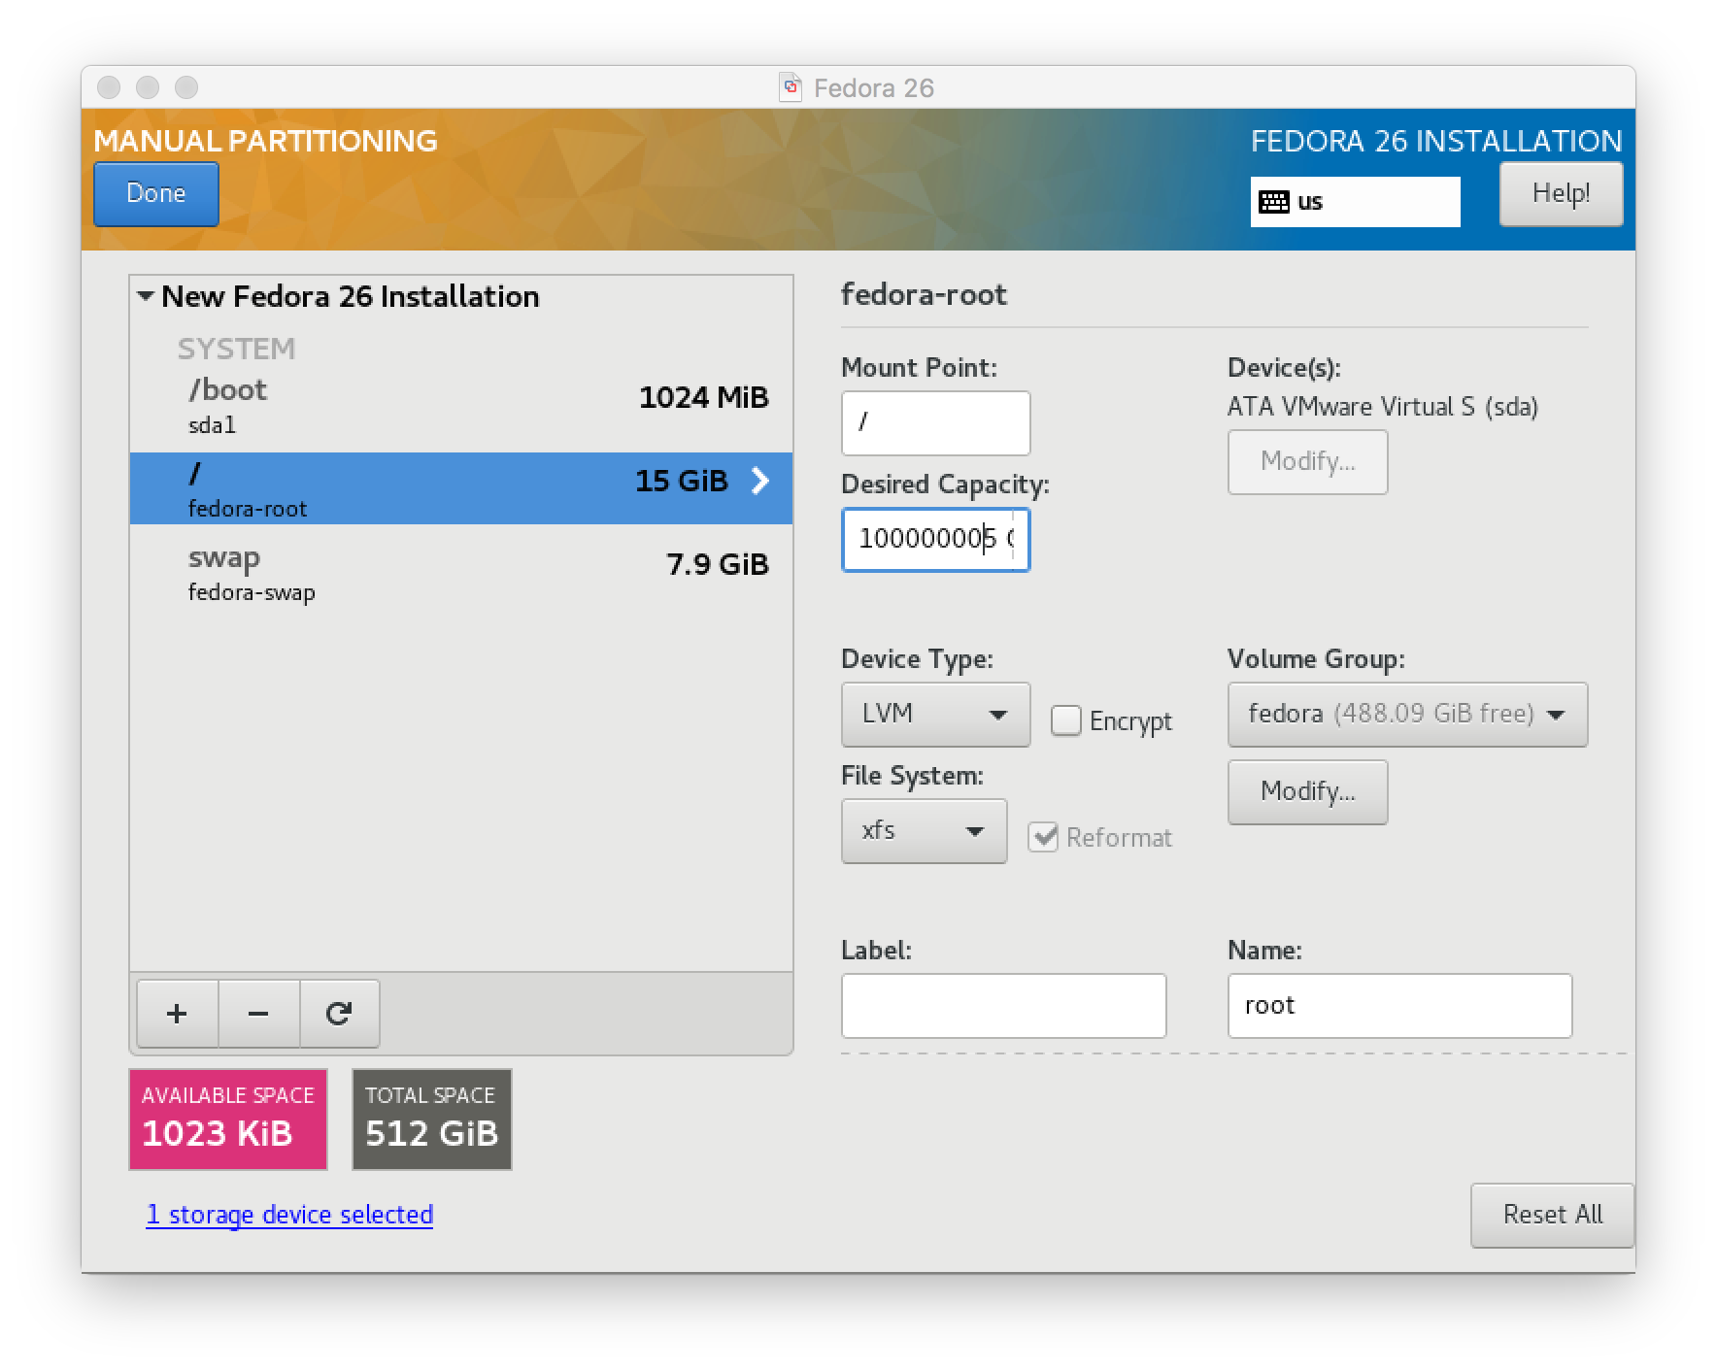
Task: Click the Fedora 26 window title document icon
Action: click(791, 87)
